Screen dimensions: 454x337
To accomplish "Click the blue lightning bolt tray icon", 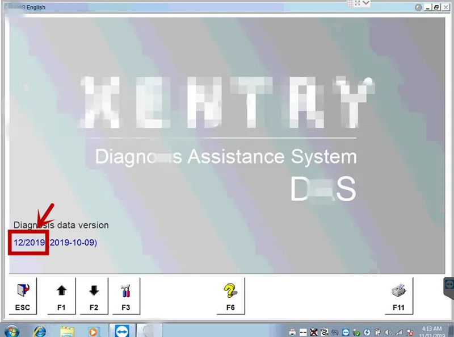I will (367, 332).
